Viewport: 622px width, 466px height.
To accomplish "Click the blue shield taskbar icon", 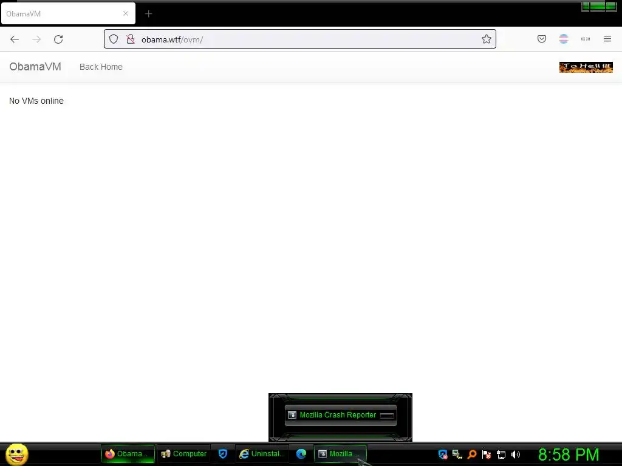I will (x=223, y=454).
